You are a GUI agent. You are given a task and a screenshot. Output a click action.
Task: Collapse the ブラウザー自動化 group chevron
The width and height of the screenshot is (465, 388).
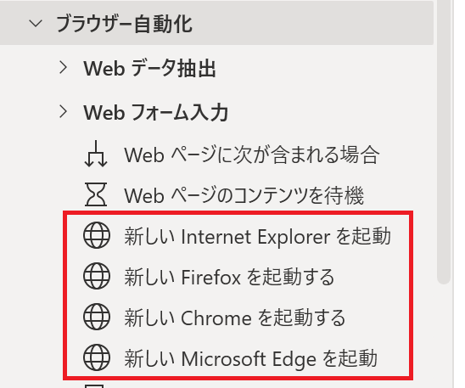[x=36, y=23]
